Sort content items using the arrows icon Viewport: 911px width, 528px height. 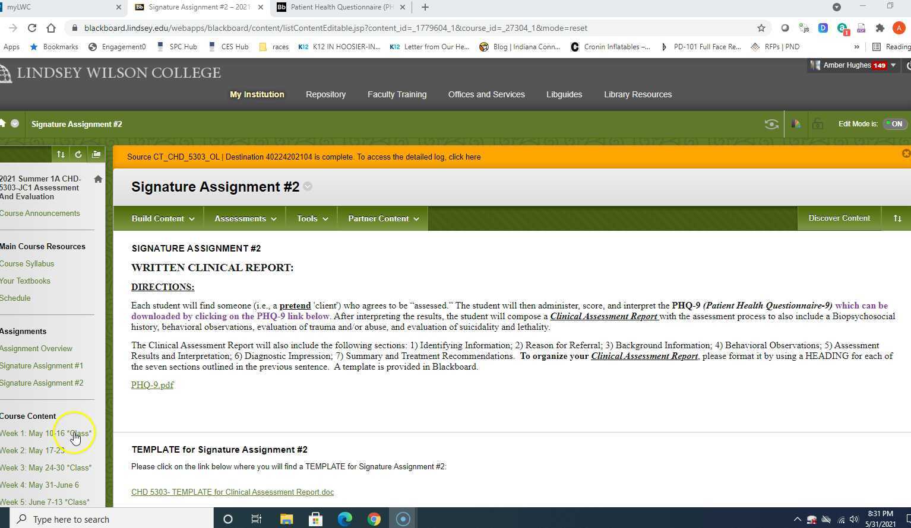pyautogui.click(x=897, y=218)
